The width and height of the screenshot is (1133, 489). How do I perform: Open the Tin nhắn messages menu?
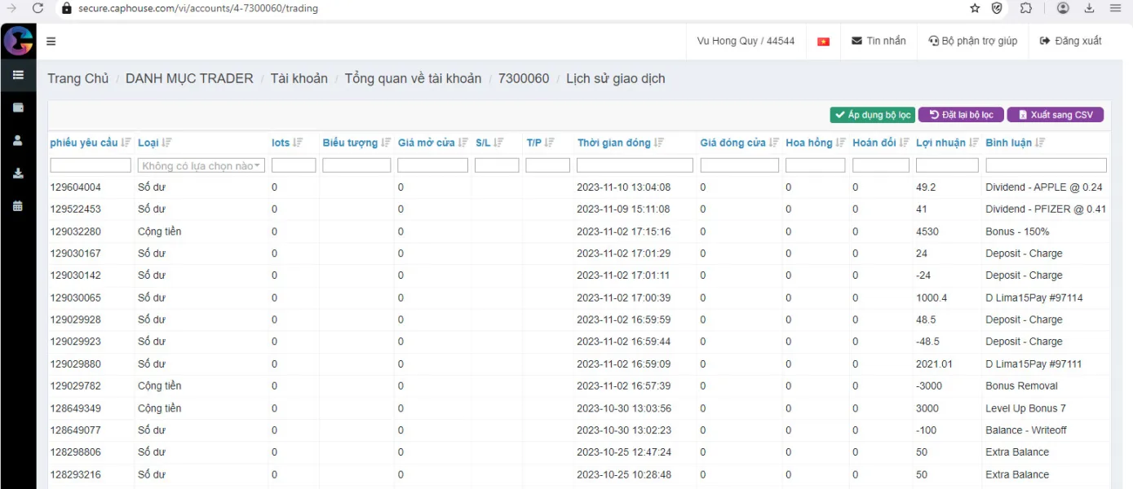coord(879,41)
